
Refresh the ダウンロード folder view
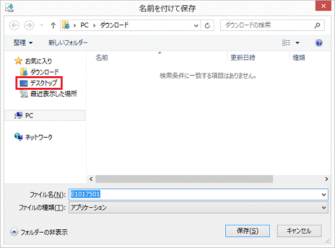[207, 26]
